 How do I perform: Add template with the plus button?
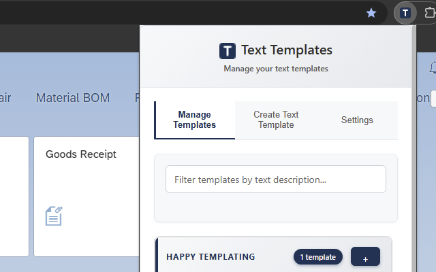pyautogui.click(x=365, y=257)
